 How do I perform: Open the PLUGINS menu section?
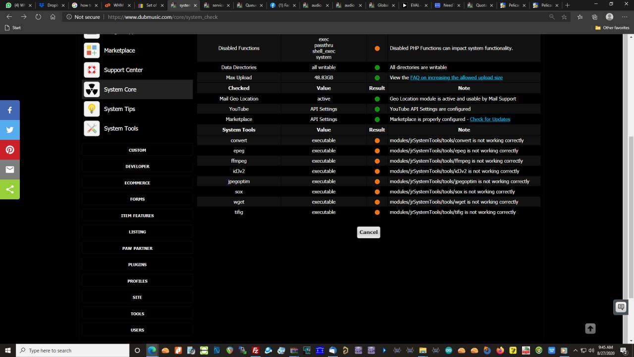tap(137, 265)
